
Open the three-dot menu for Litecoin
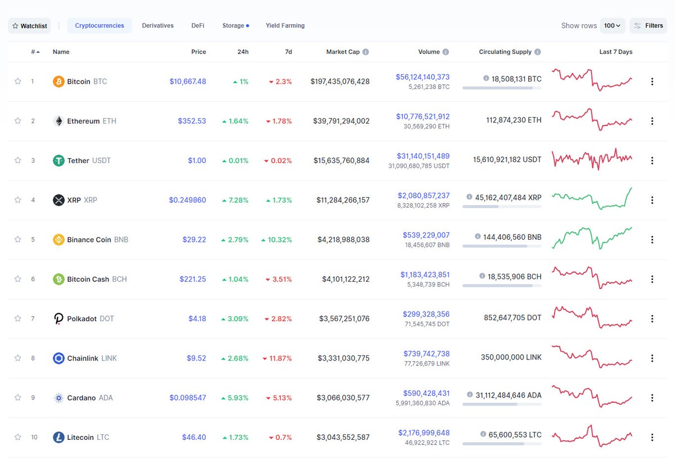pyautogui.click(x=652, y=437)
